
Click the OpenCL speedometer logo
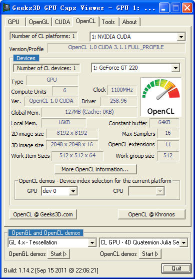161,97
